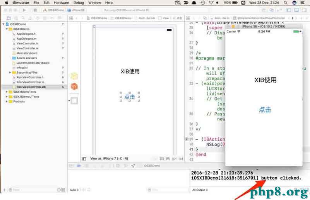Open the Window menu
The height and width of the screenshot is (200, 310).
pyautogui.click(x=94, y=3)
